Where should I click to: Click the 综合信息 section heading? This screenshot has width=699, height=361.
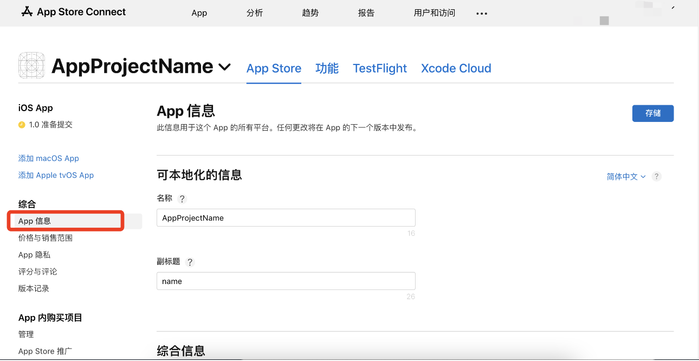181,351
